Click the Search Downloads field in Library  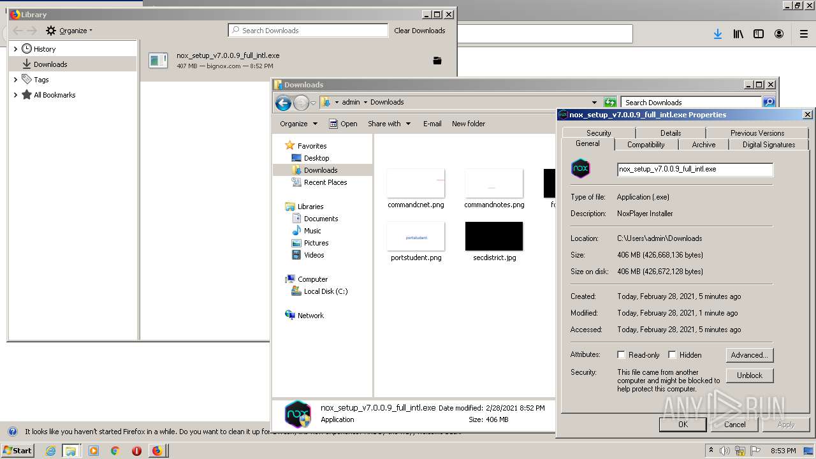(x=308, y=31)
